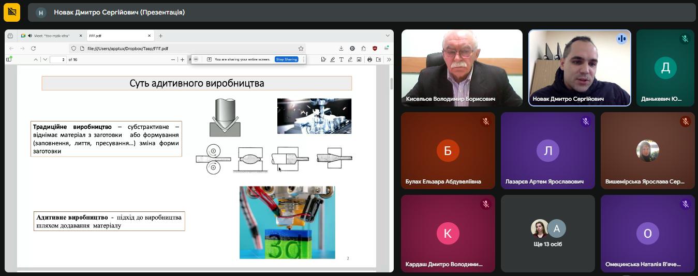Open a new browser tab
This screenshot has width=698, height=276.
[161, 36]
